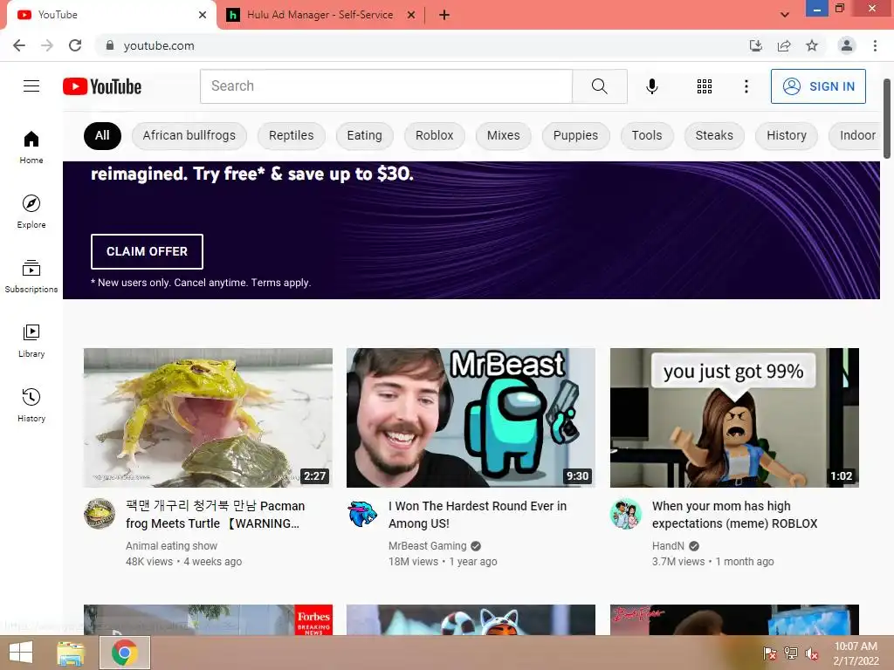Select the Roblox filter chip
Screen dimensions: 894x670
(x=434, y=135)
